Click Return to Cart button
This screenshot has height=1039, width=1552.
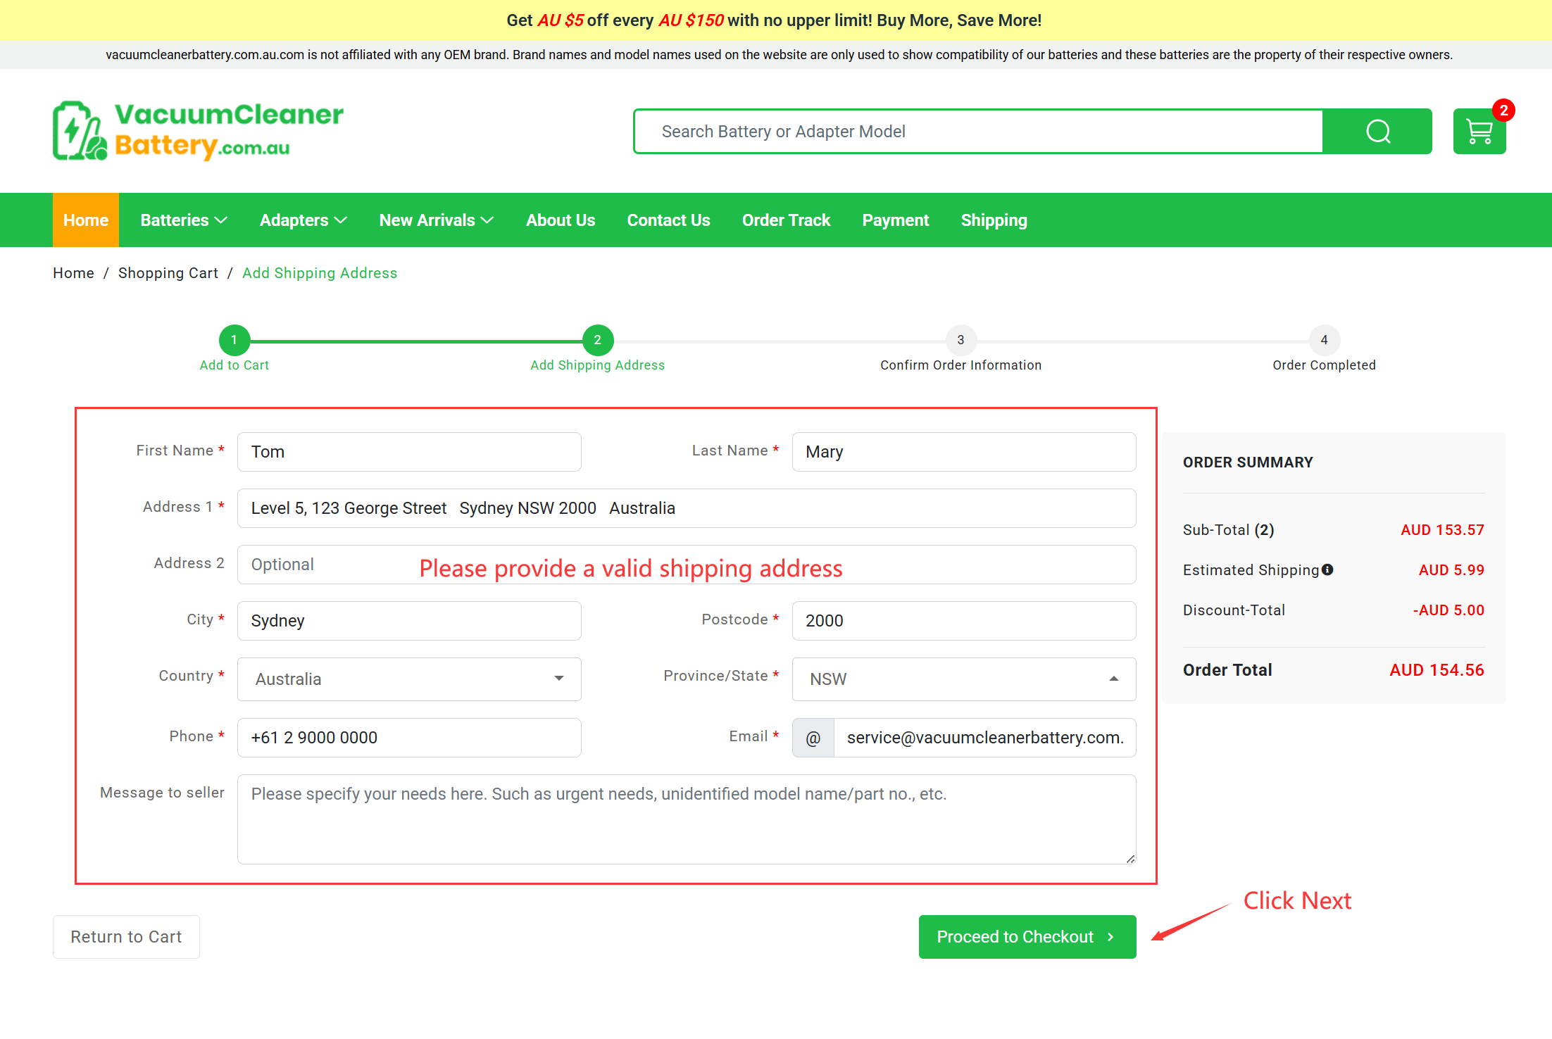126,937
